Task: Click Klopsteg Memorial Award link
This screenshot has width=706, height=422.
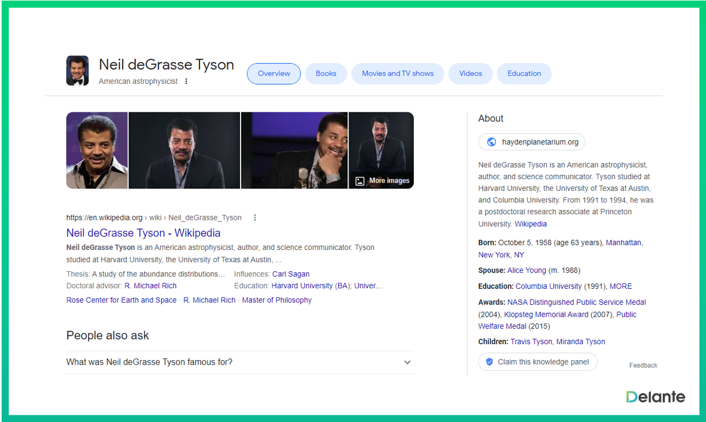Action: click(x=546, y=315)
